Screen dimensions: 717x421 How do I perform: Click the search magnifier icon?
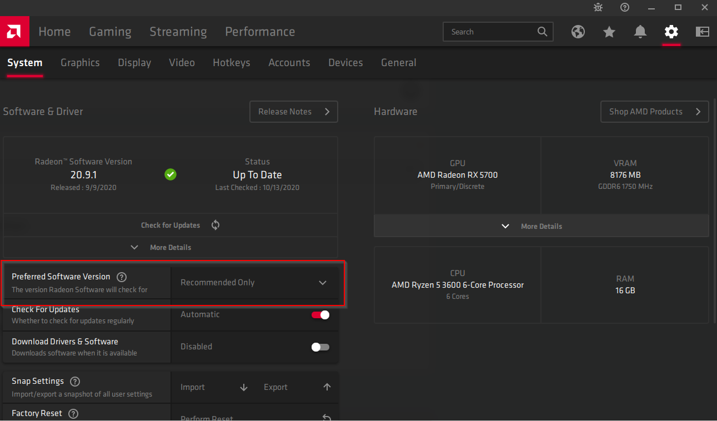click(x=542, y=32)
